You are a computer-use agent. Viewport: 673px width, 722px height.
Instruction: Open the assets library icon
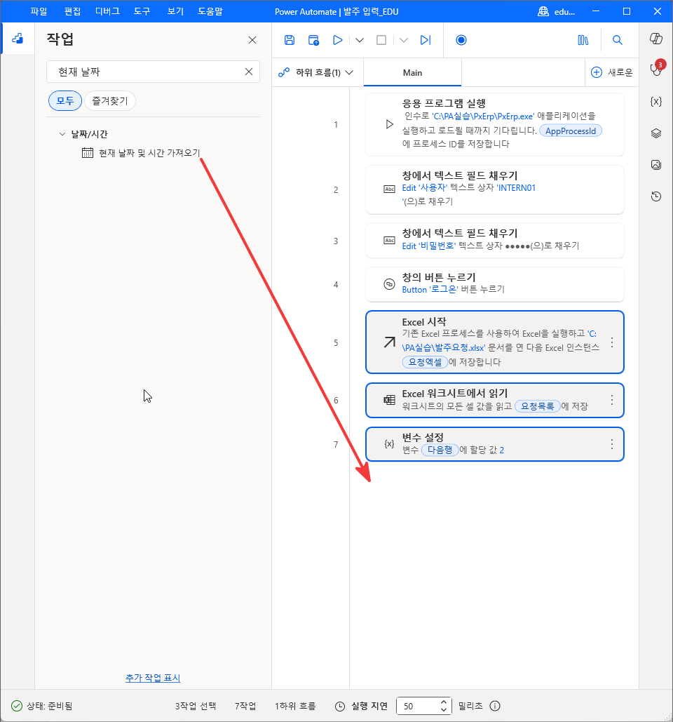click(583, 40)
